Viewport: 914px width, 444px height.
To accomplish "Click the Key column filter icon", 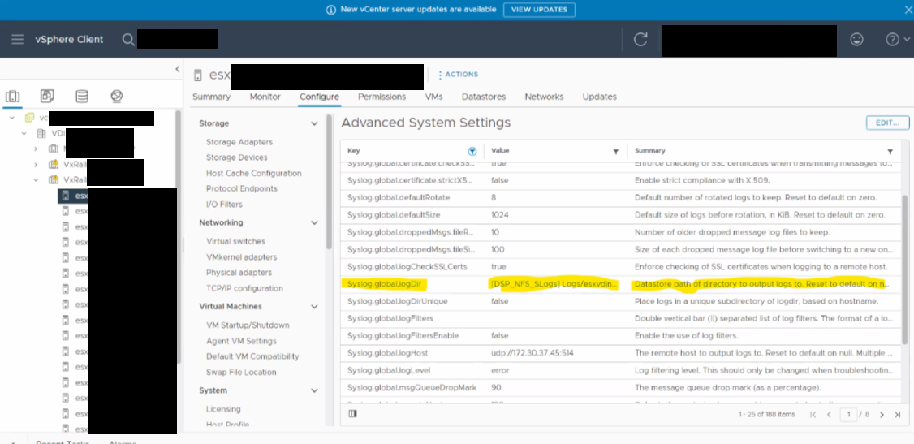I will click(472, 151).
